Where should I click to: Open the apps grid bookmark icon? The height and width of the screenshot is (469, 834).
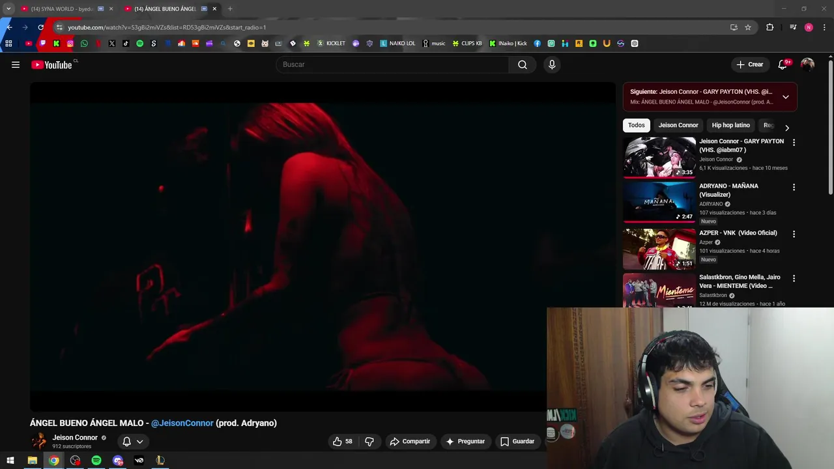tap(8, 44)
